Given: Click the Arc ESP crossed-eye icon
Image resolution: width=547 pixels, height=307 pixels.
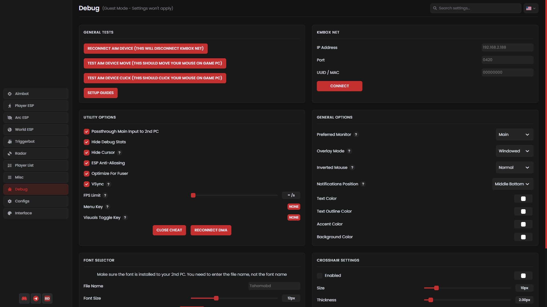Looking at the screenshot, I should click(10, 118).
